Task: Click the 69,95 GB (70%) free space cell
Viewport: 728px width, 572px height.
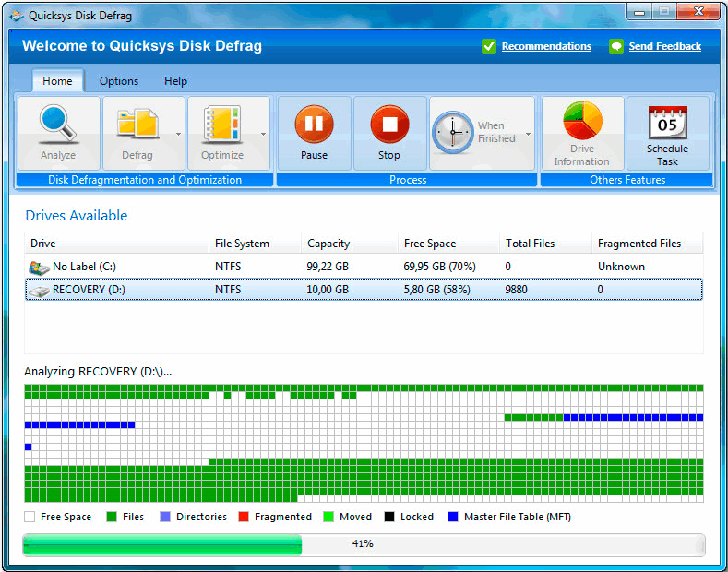Action: 440,267
